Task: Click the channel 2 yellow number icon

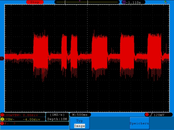Action: click(x=2, y=119)
